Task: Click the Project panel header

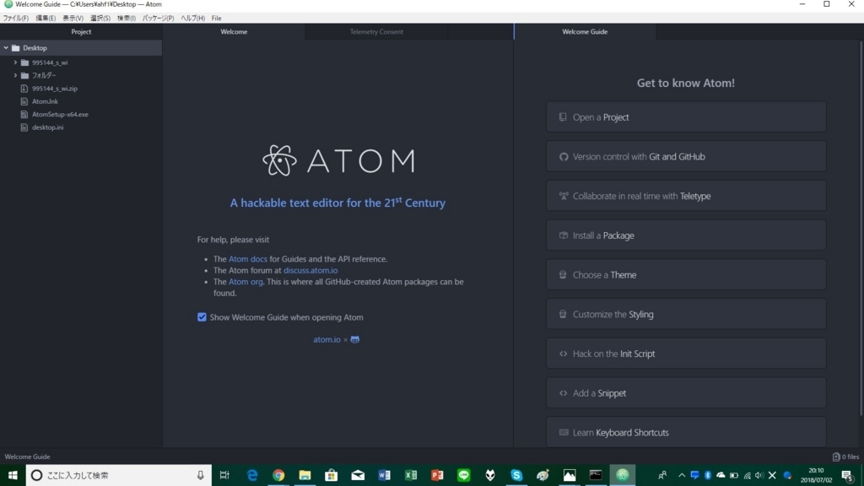Action: click(x=81, y=32)
